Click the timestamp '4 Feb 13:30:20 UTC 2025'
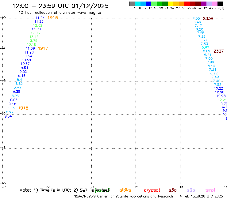The width and height of the screenshot is (227, 199). [x=201, y=196]
